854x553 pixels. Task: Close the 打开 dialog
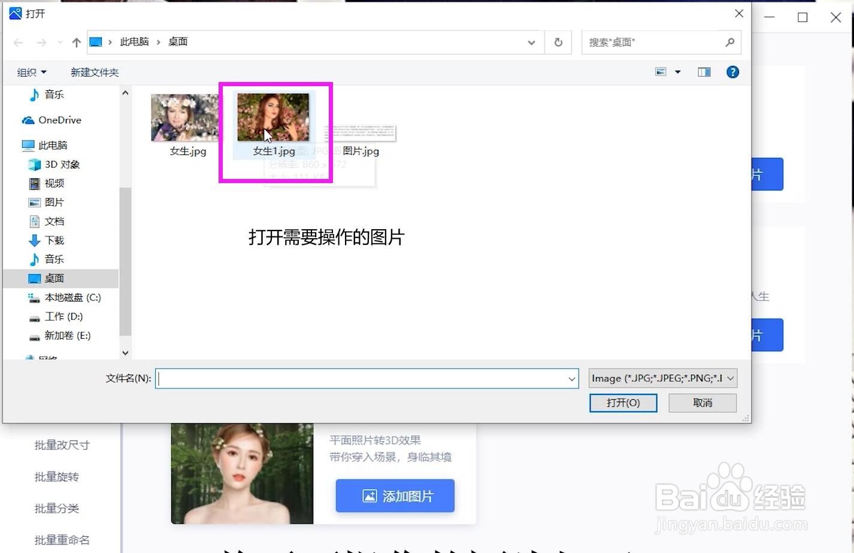pyautogui.click(x=739, y=13)
